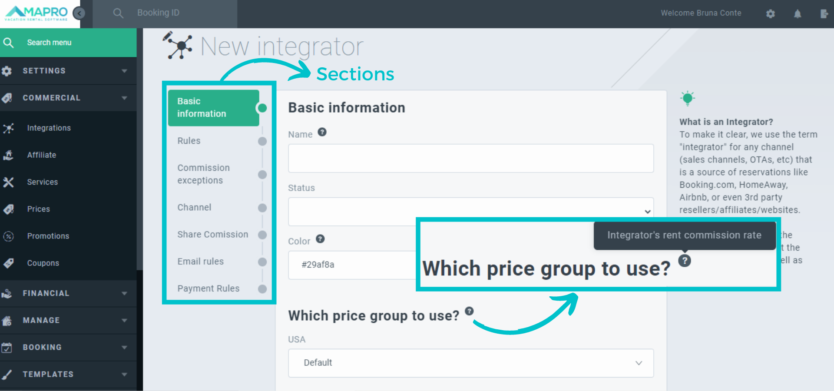Switch to the Rules section
The height and width of the screenshot is (391, 834).
189,140
